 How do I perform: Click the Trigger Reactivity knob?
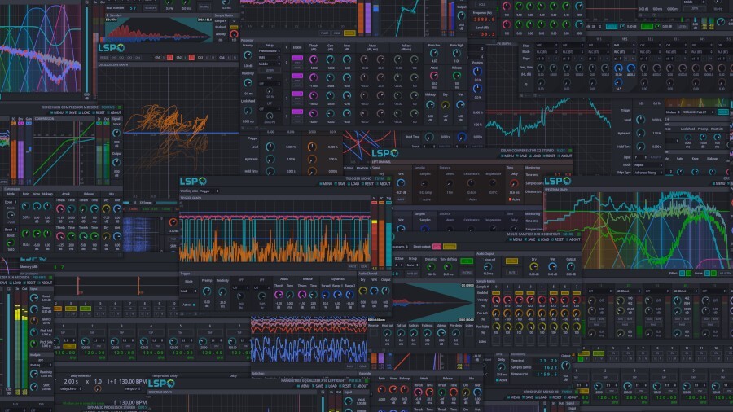222,292
